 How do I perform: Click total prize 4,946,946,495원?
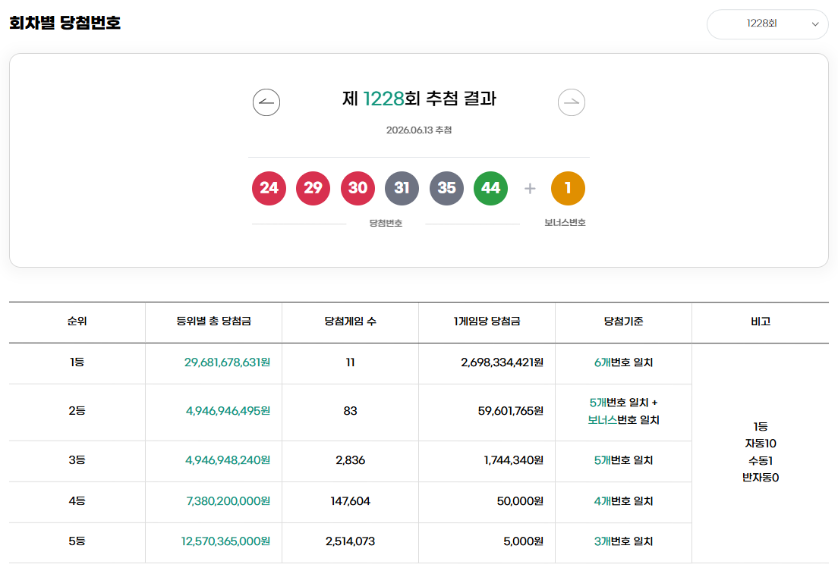[228, 411]
